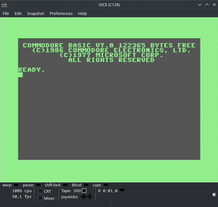Click the C128 application icon in title bar

coord(4,5)
